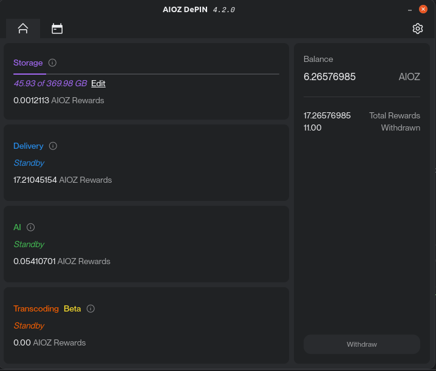Select the Transcoding heading
This screenshot has width=436, height=371.
coord(36,308)
